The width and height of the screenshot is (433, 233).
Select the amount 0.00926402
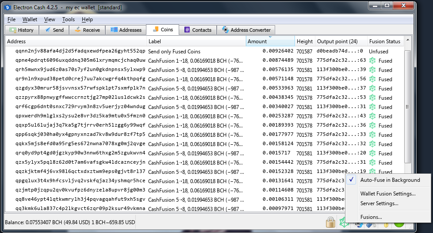278,51
